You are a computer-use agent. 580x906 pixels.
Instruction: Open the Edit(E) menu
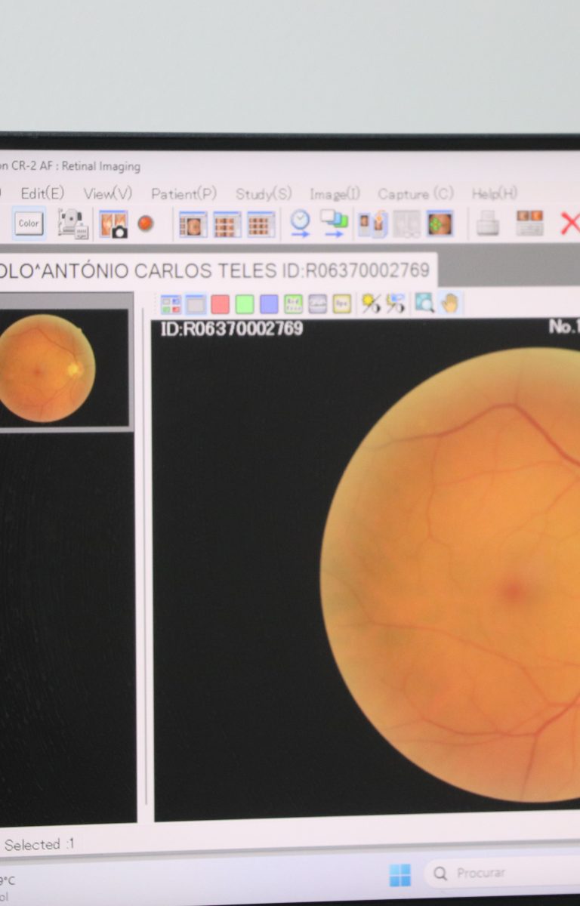(x=42, y=194)
